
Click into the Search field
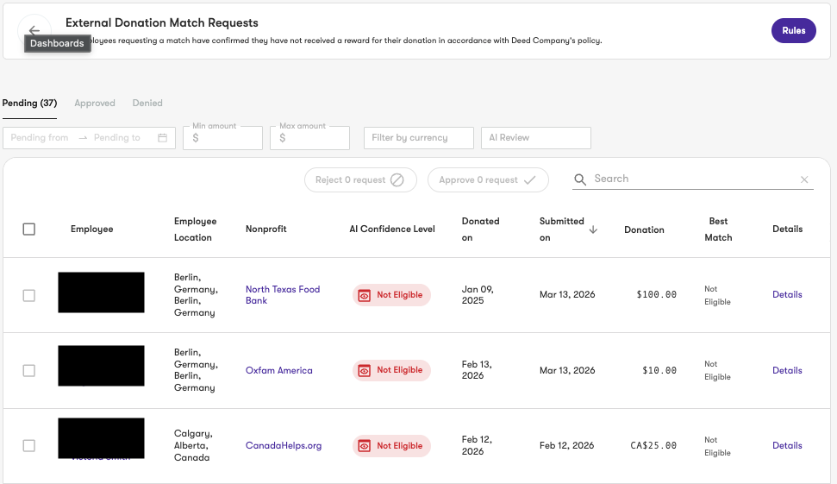pyautogui.click(x=692, y=179)
